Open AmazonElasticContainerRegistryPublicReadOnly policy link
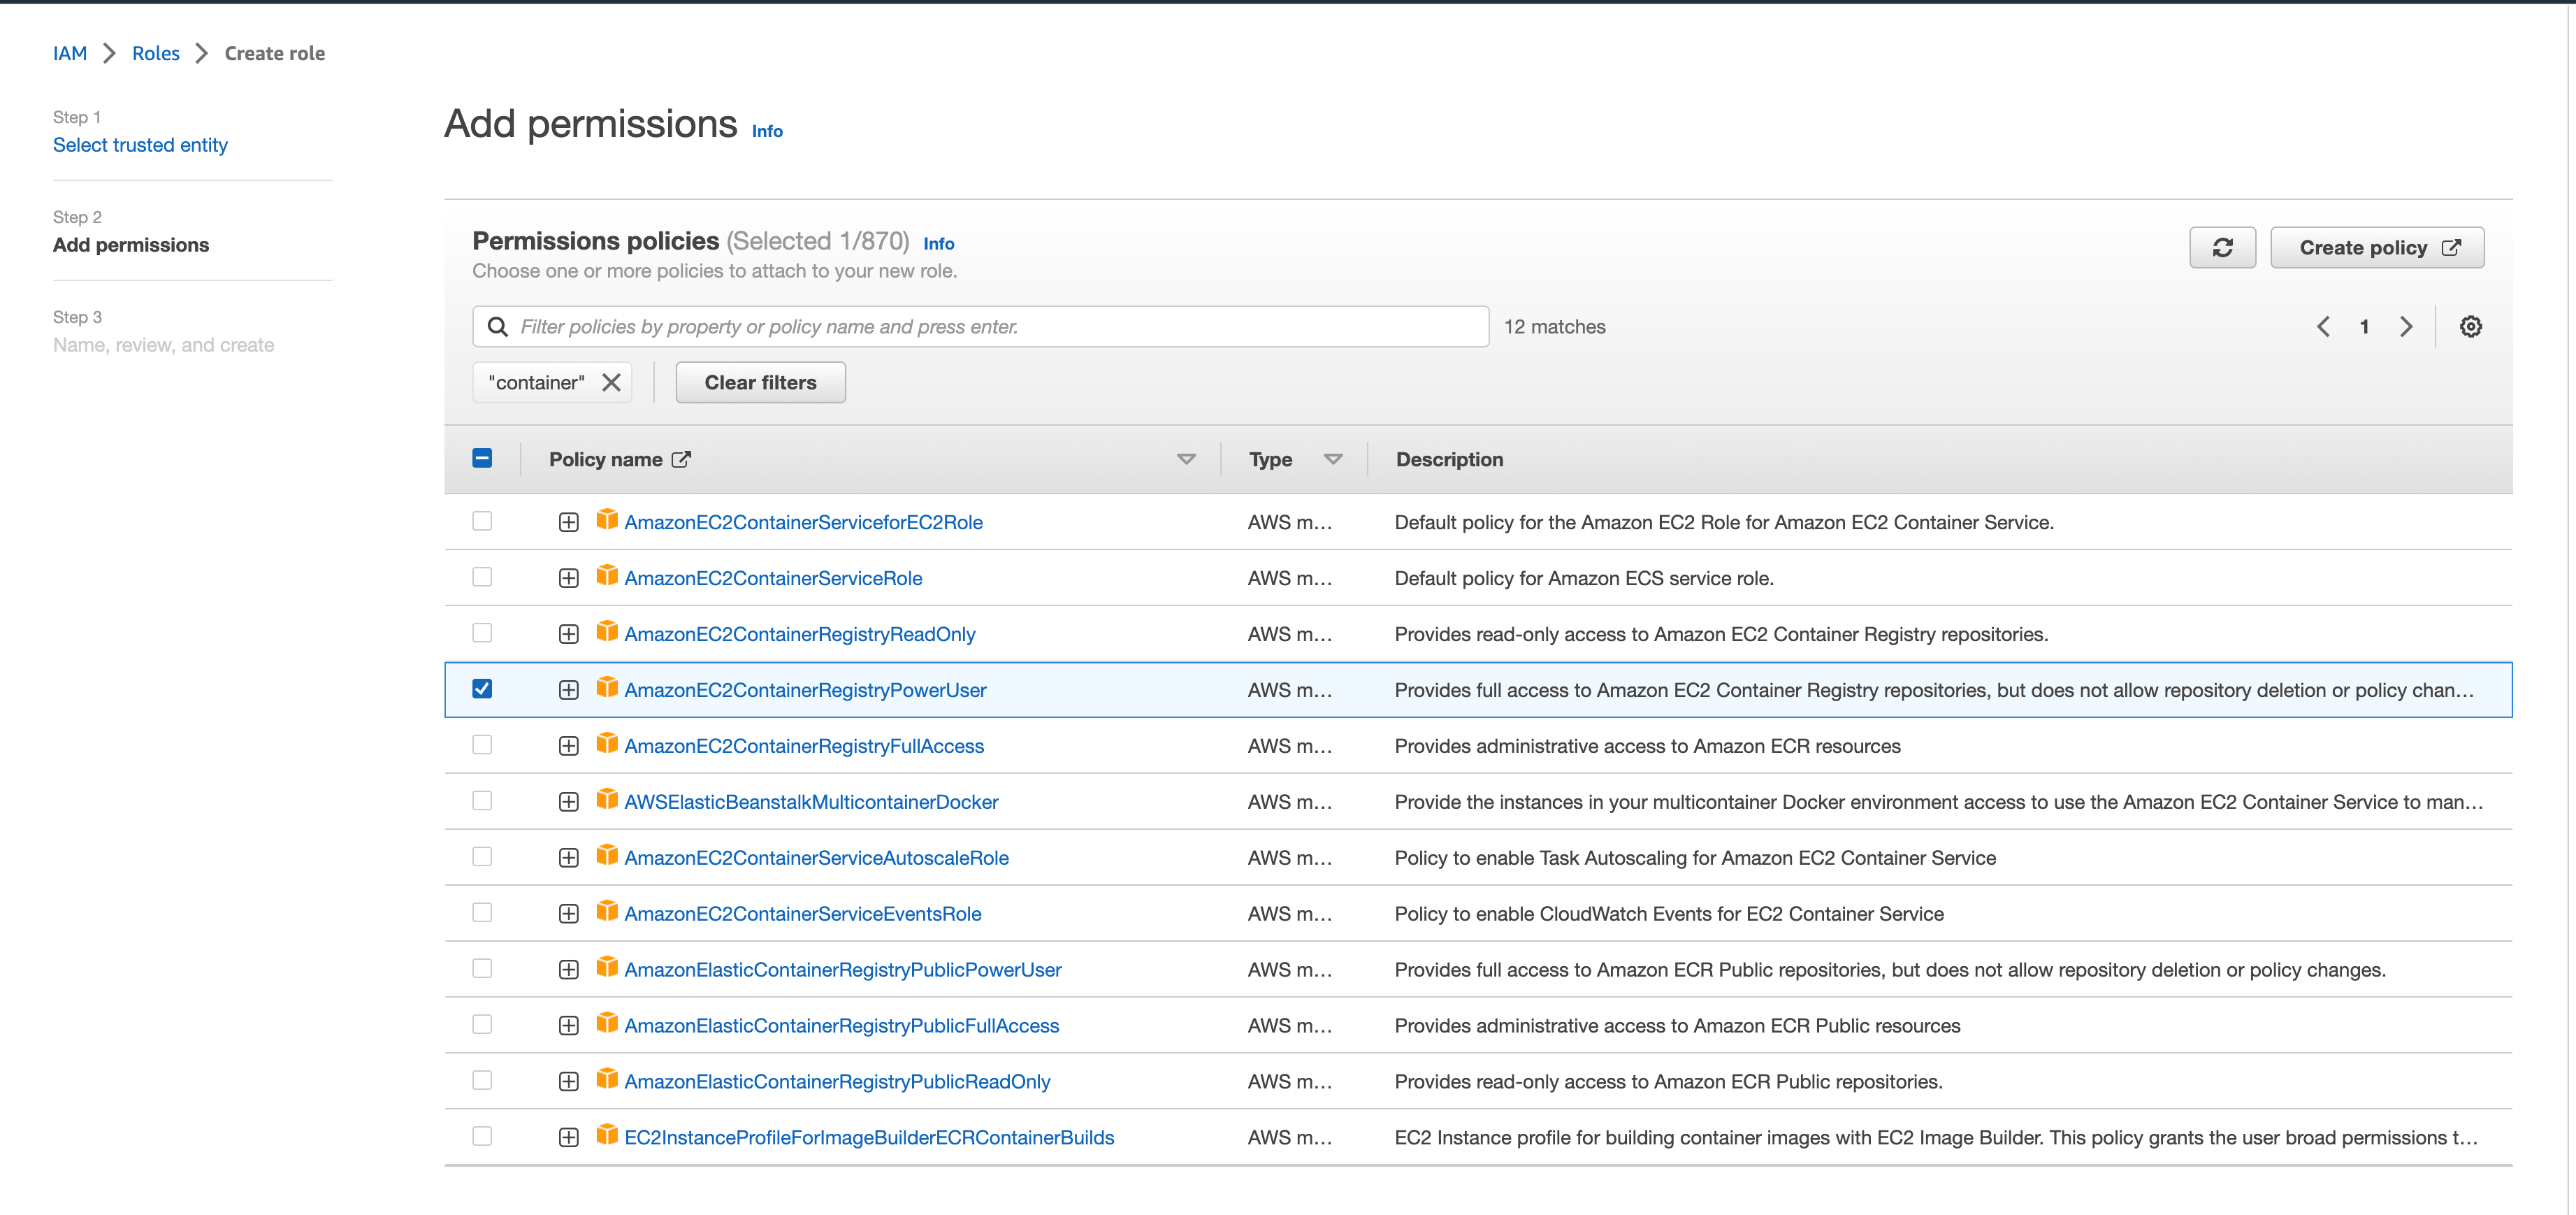The height and width of the screenshot is (1215, 2576). click(x=837, y=1082)
